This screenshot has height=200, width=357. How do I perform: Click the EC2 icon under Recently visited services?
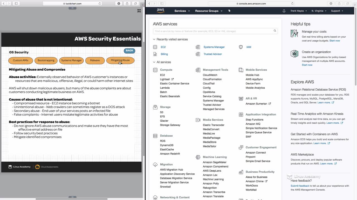[155, 47]
